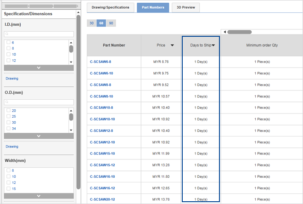303x204 pixels.
Task: Expand the I.D.(mm) options list
Action: (39, 68)
